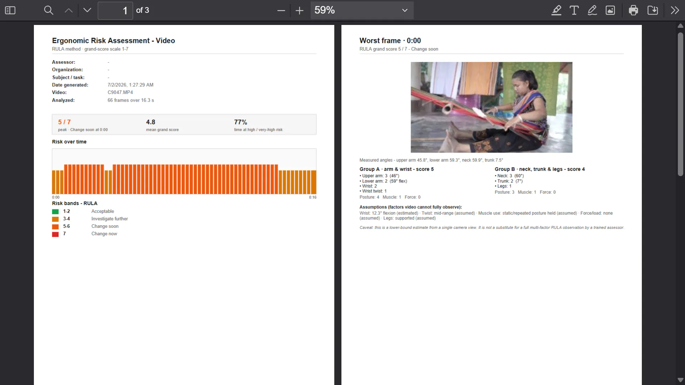The height and width of the screenshot is (385, 685).
Task: Click the red Change now legend swatch
Action: (x=55, y=234)
